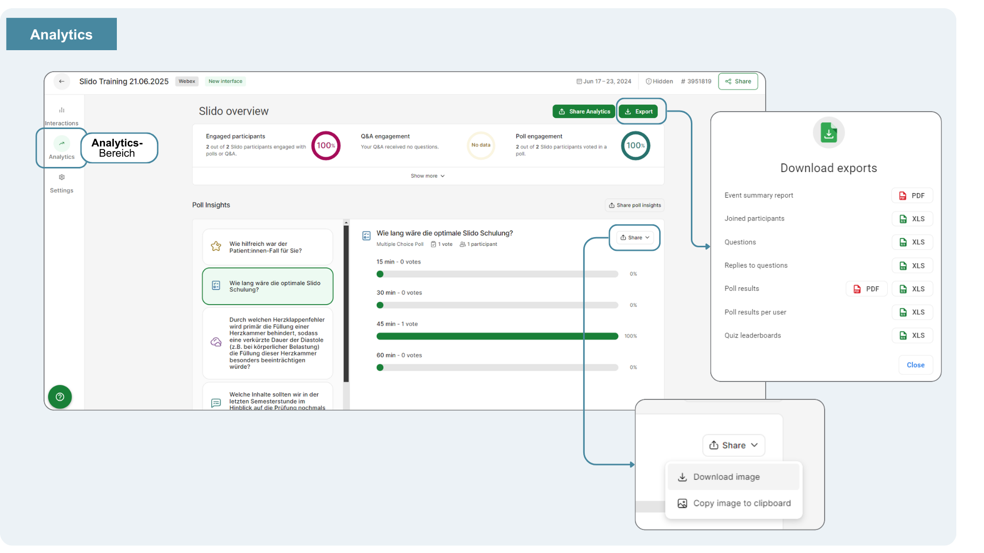Select poll 'Wie lang wäre die optimale Slido Schulung?'
The width and height of the screenshot is (984, 553).
[x=268, y=286]
